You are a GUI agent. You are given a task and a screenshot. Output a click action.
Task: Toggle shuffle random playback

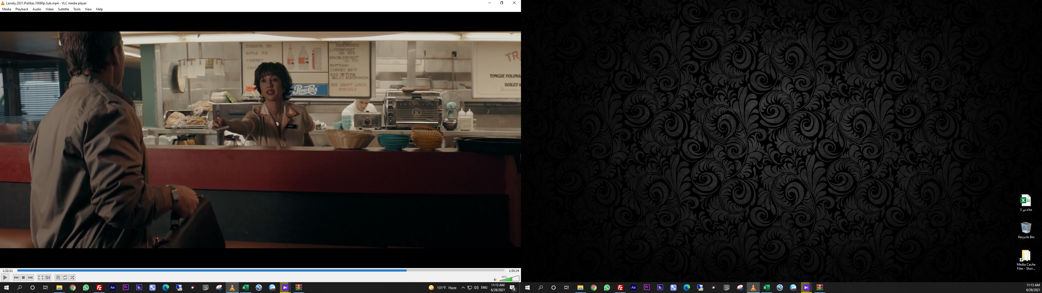coord(72,278)
